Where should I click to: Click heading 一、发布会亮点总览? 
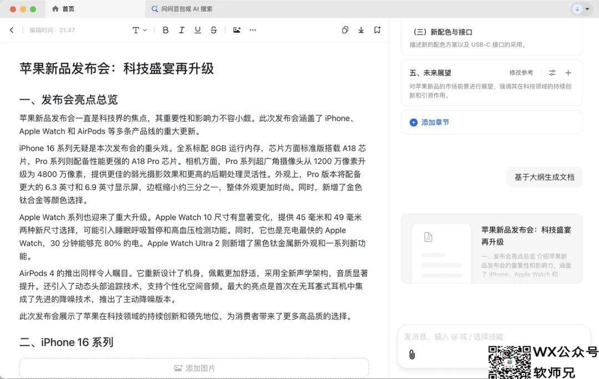pos(68,100)
